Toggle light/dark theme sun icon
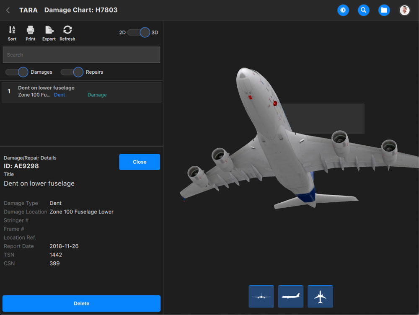Image resolution: width=419 pixels, height=315 pixels. click(343, 10)
